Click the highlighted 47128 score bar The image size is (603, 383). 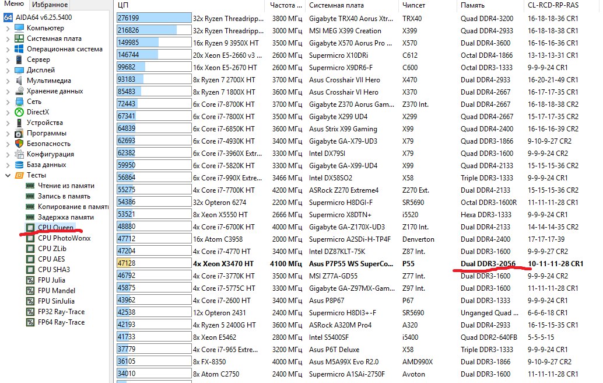coord(154,263)
